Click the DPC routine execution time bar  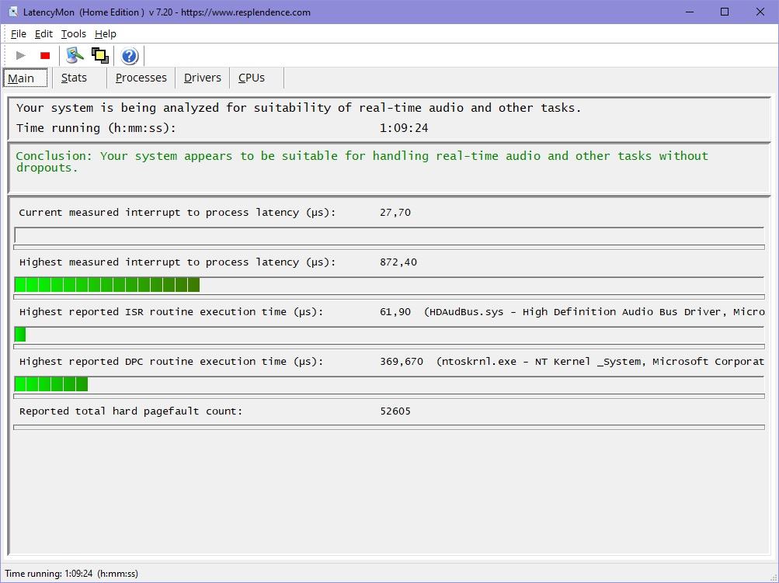coord(389,384)
